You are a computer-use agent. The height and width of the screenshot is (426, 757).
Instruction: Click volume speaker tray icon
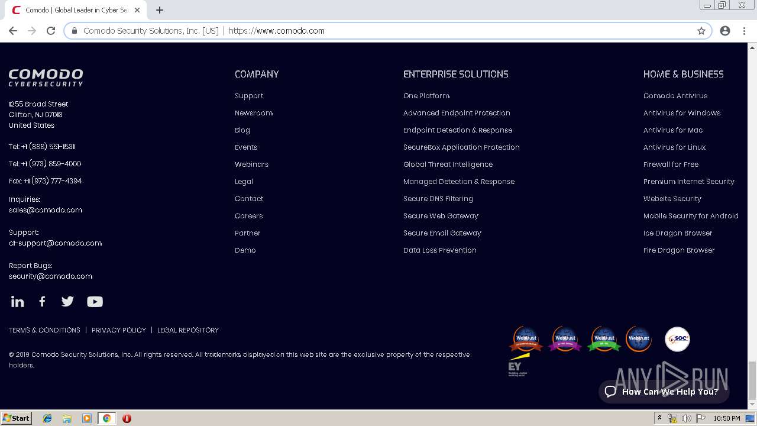click(687, 418)
